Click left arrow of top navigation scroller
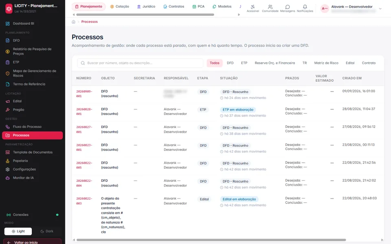Image resolution: width=391 pixels, height=244 pixels. click(x=74, y=15)
